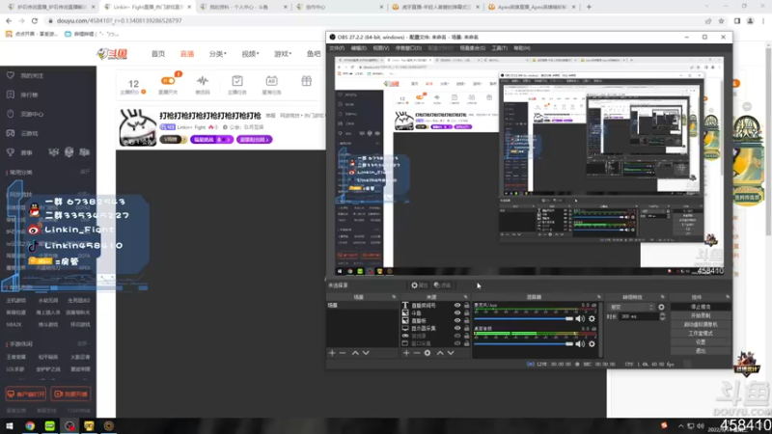Bookmark this page with star icon
The image size is (772, 434).
[721, 20]
